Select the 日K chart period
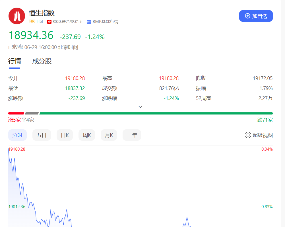285x227 pixels. click(65, 135)
